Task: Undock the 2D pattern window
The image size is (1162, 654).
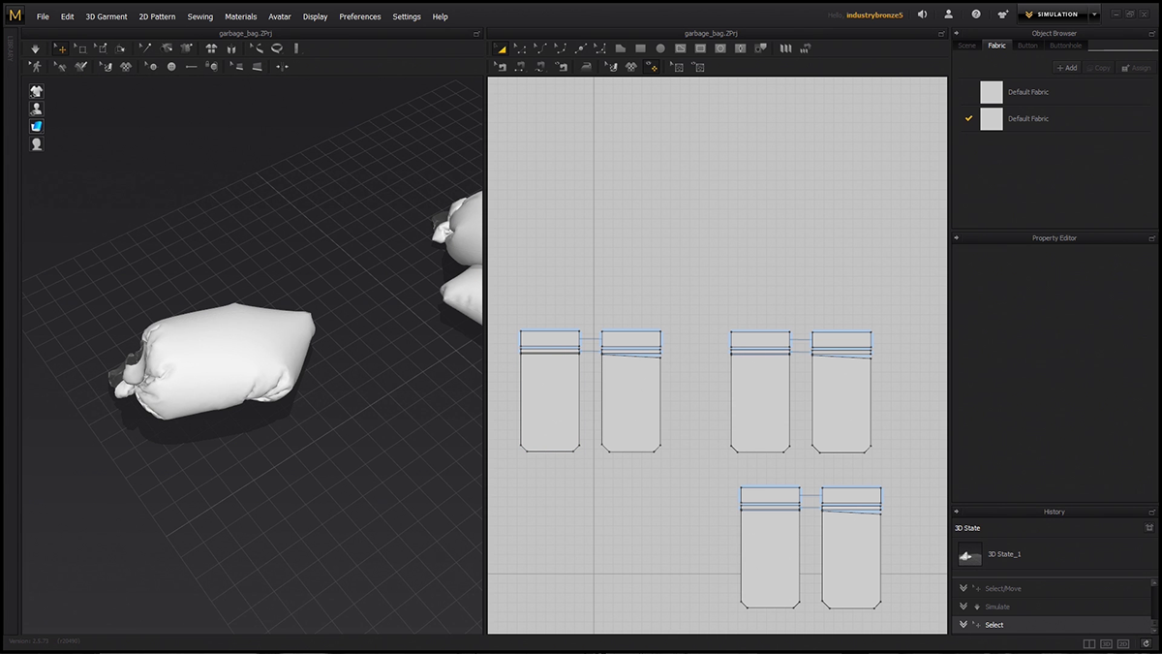Action: click(942, 33)
